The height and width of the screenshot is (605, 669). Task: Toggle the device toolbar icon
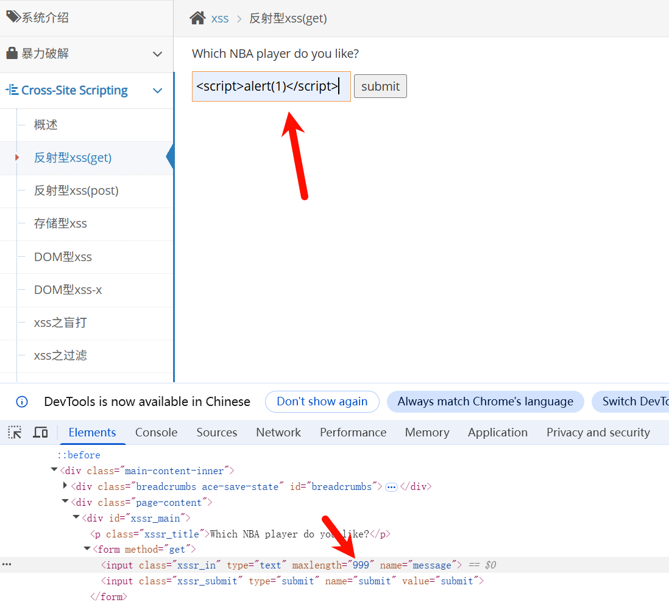tap(41, 432)
